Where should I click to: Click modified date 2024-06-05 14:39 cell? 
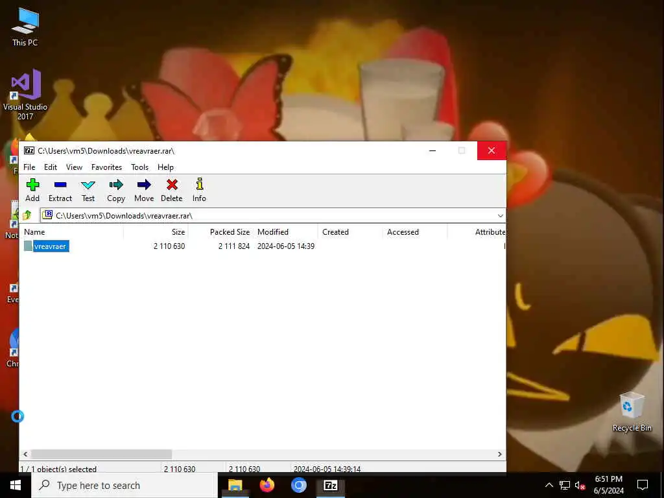(286, 246)
